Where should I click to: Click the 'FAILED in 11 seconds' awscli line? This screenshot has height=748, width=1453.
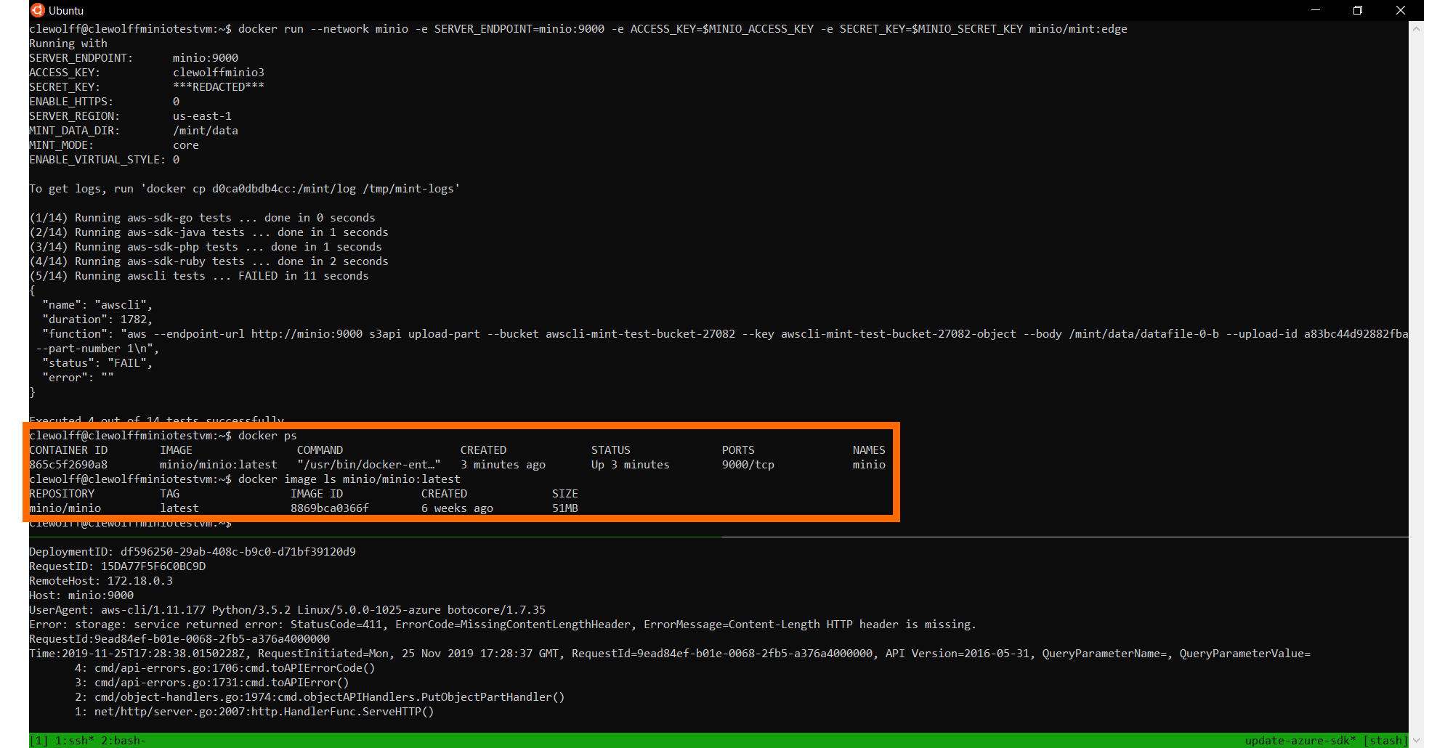304,276
